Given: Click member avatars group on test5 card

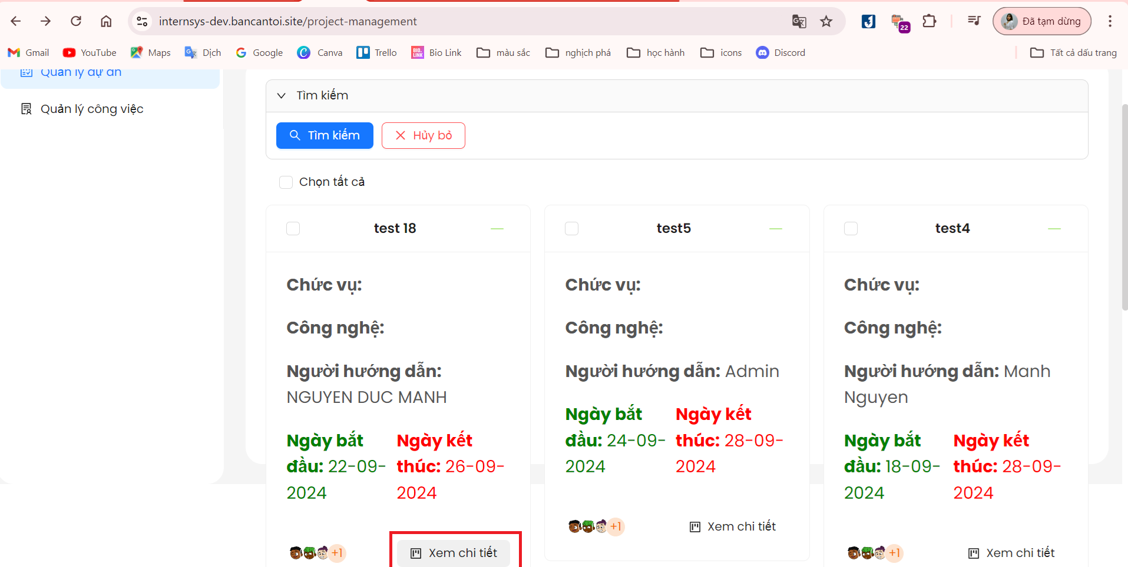Looking at the screenshot, I should coord(596,526).
